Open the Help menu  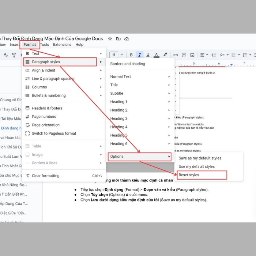79,45
